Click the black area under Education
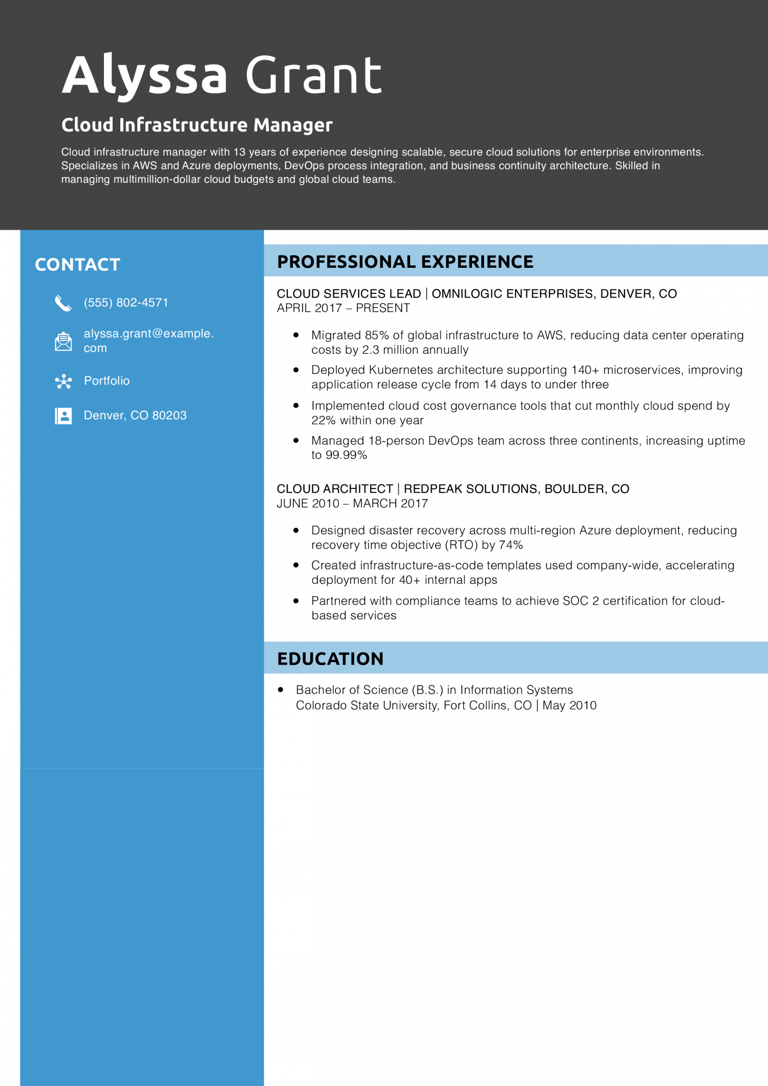This screenshot has width=768, height=1086. tap(516, 870)
